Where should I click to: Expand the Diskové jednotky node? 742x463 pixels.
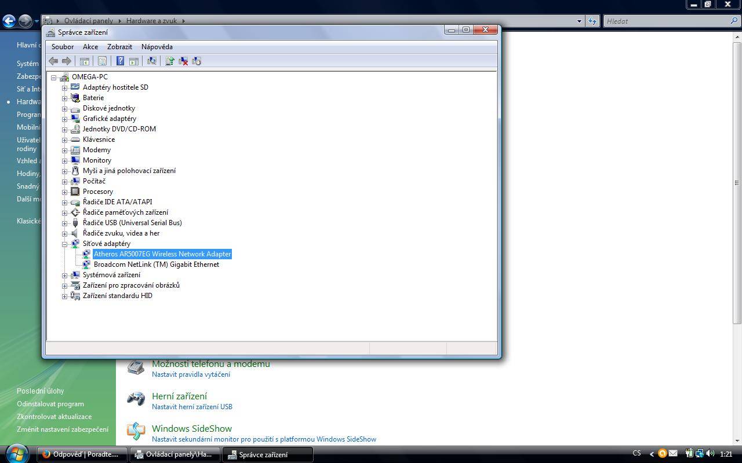(x=65, y=108)
